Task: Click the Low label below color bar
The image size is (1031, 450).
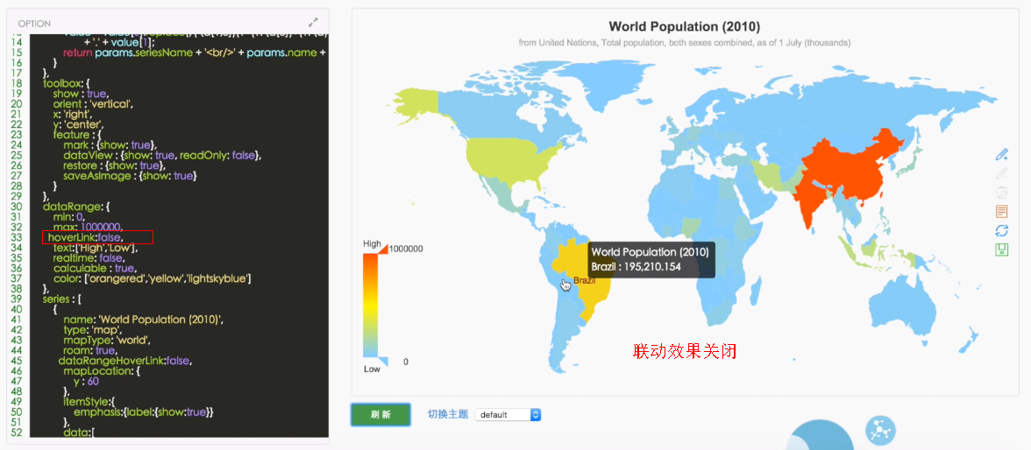Action: coord(372,369)
